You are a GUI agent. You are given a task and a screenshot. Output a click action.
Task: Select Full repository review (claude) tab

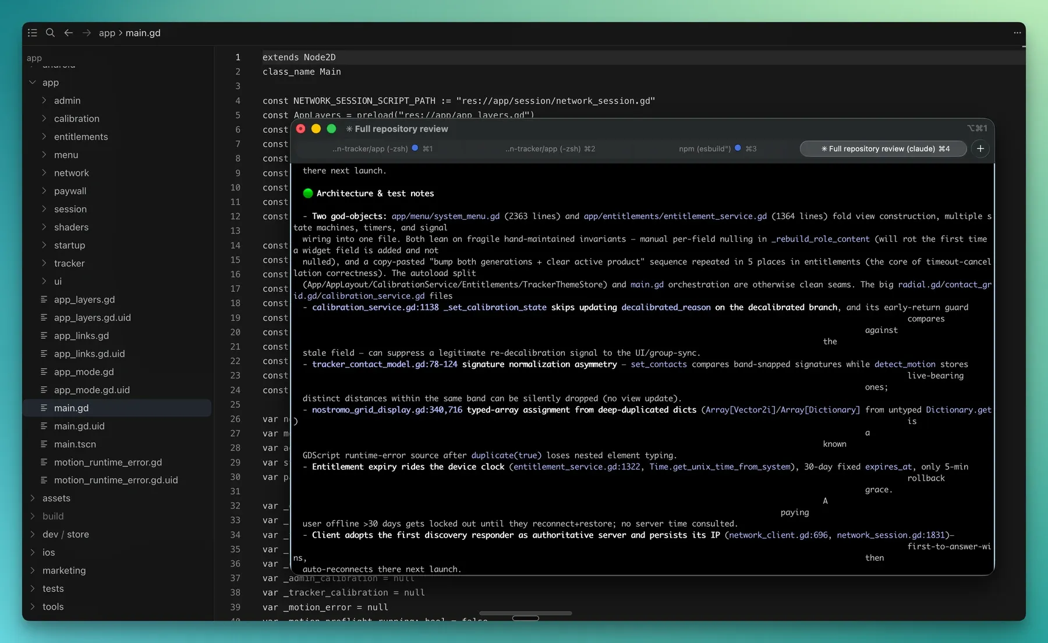(x=883, y=149)
